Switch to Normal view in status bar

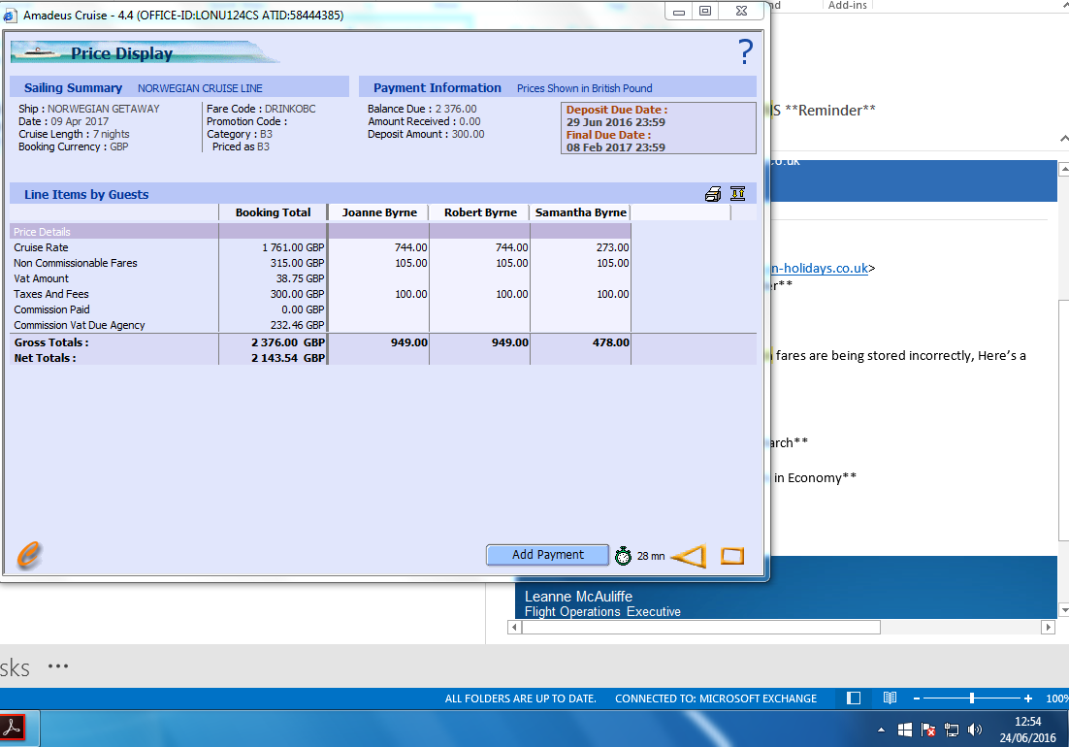coord(854,698)
